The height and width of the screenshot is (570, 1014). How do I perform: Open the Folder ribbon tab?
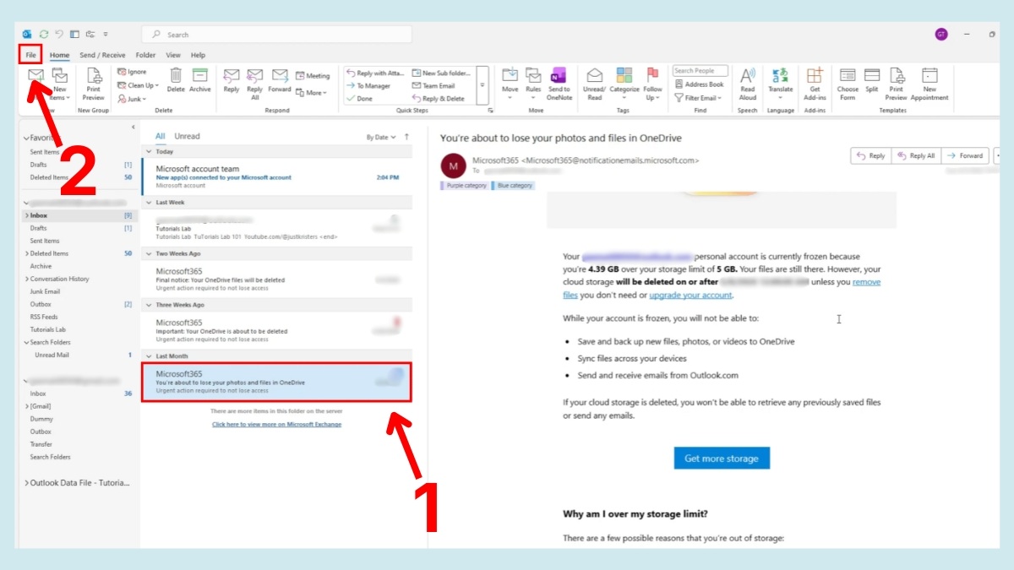tap(145, 55)
